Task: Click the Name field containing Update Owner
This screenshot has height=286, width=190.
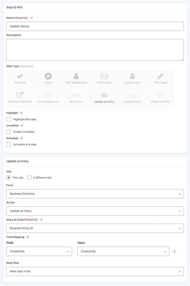Action: point(95,26)
